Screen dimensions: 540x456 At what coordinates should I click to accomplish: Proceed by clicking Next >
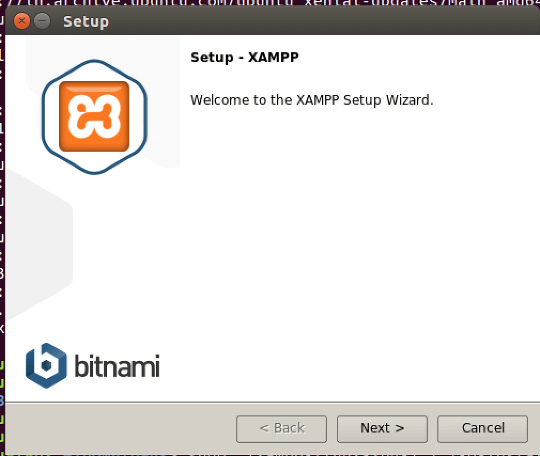(382, 428)
